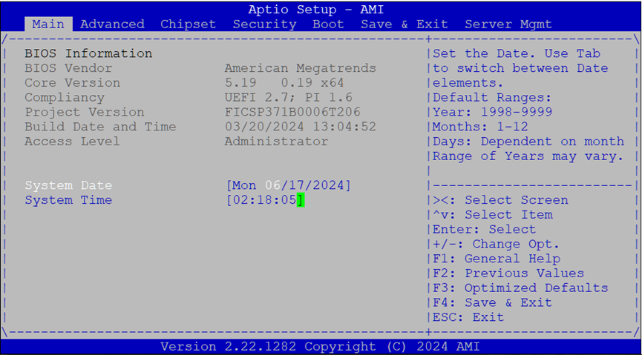Switch to the Main tab
Viewport: 642px width, 355px height.
click(48, 24)
